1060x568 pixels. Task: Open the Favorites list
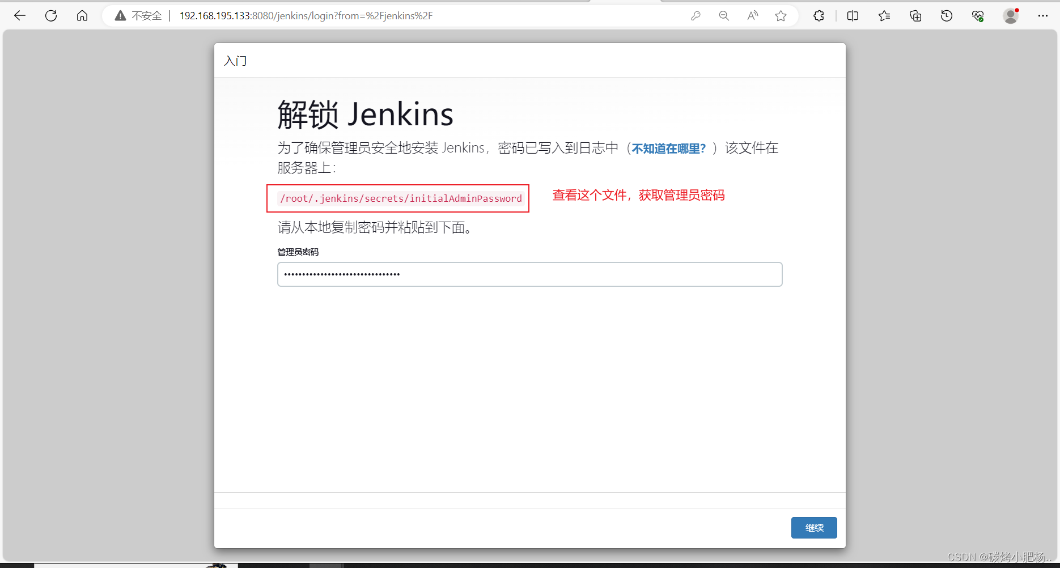(x=884, y=15)
